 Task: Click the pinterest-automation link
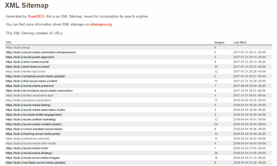[x=28, y=100]
